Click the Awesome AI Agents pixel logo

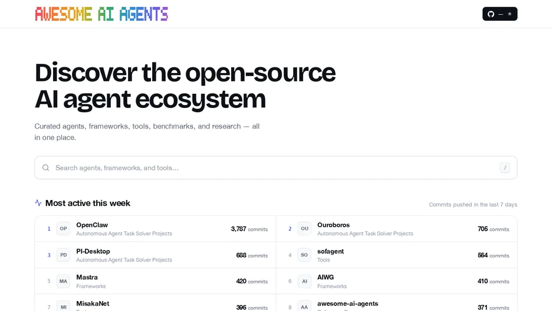click(x=101, y=14)
